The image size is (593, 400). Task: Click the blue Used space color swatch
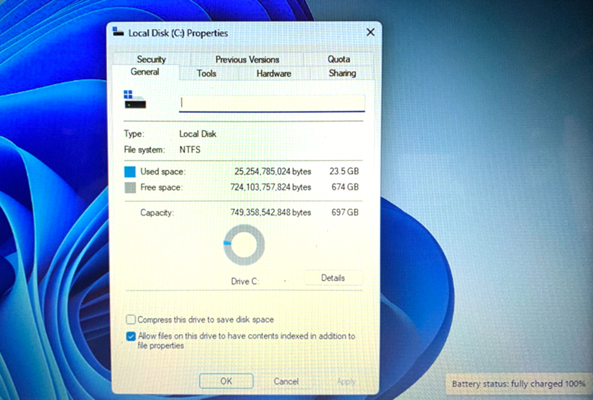130,172
